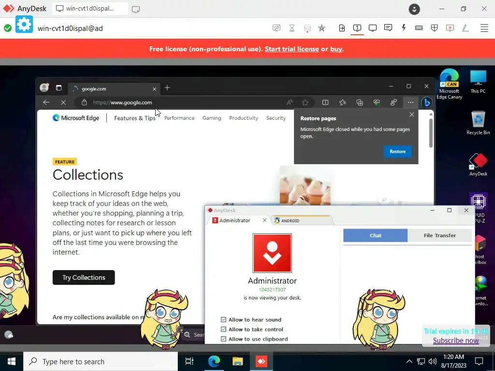Toggle Allow to take control checkbox

[223, 329]
